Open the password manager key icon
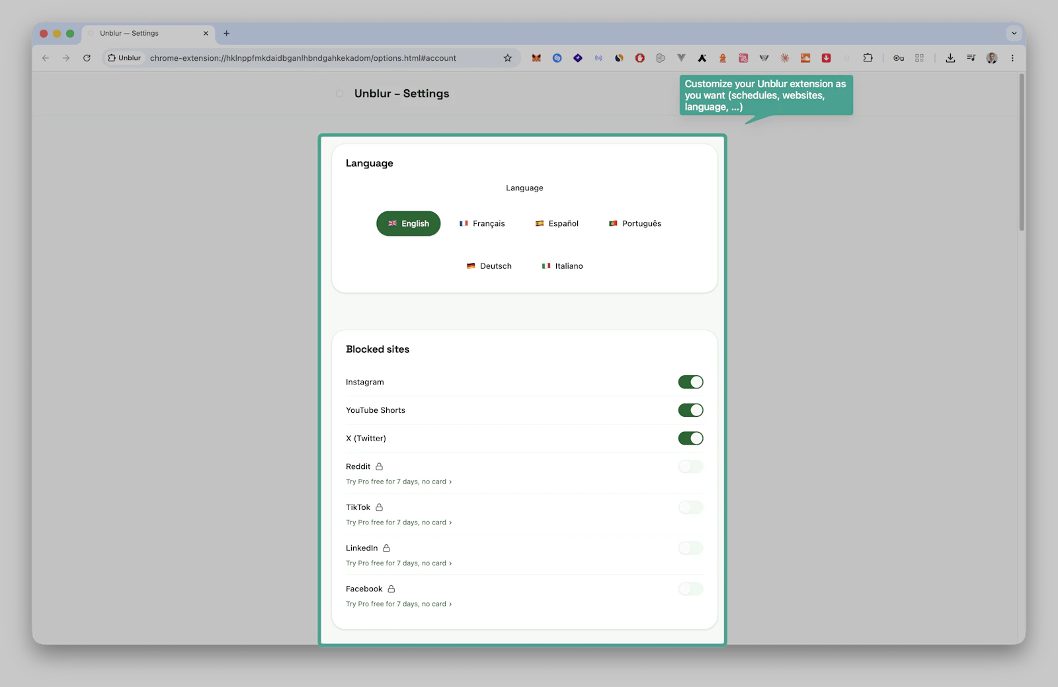This screenshot has height=687, width=1058. coord(899,58)
